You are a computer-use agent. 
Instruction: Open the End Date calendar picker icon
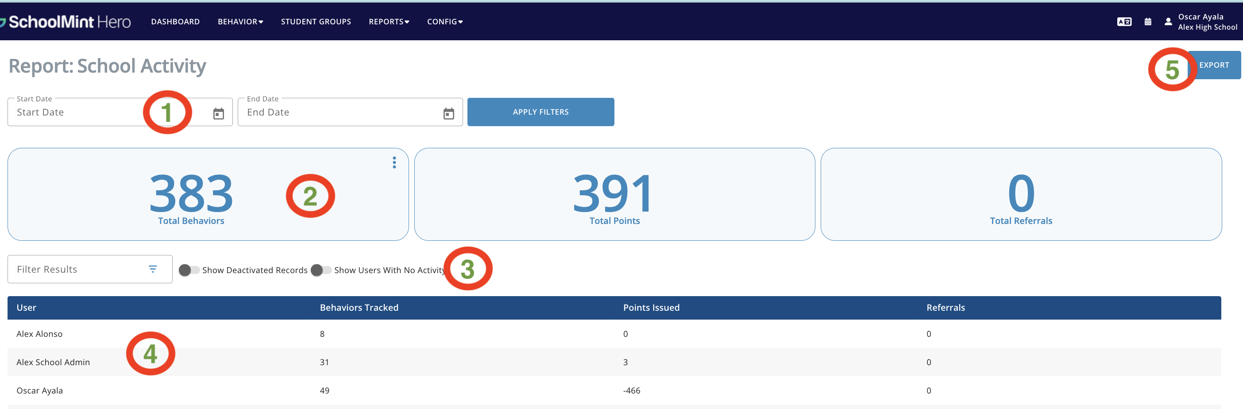tap(449, 113)
